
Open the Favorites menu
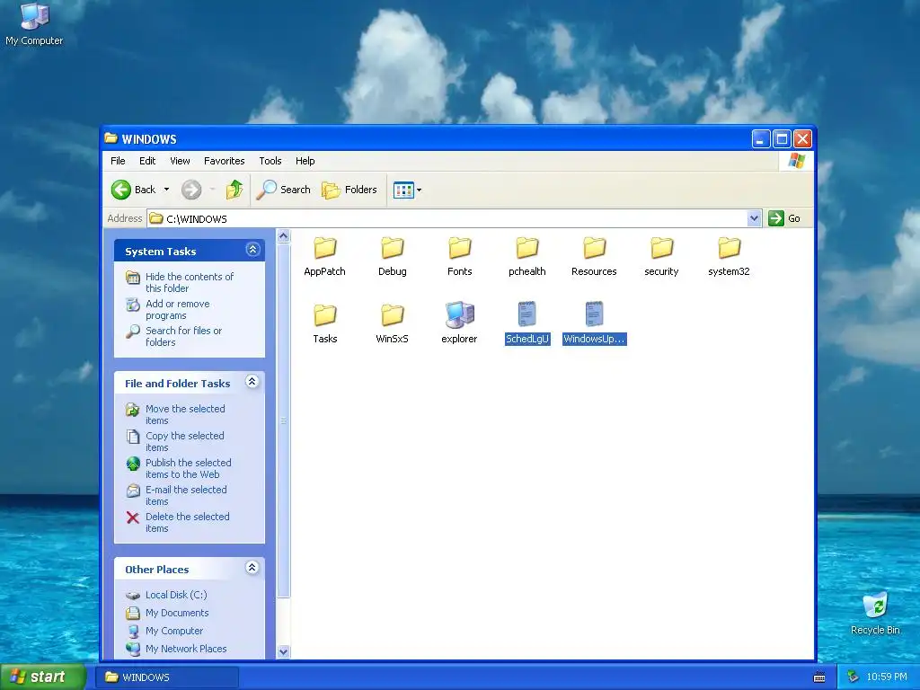click(224, 161)
